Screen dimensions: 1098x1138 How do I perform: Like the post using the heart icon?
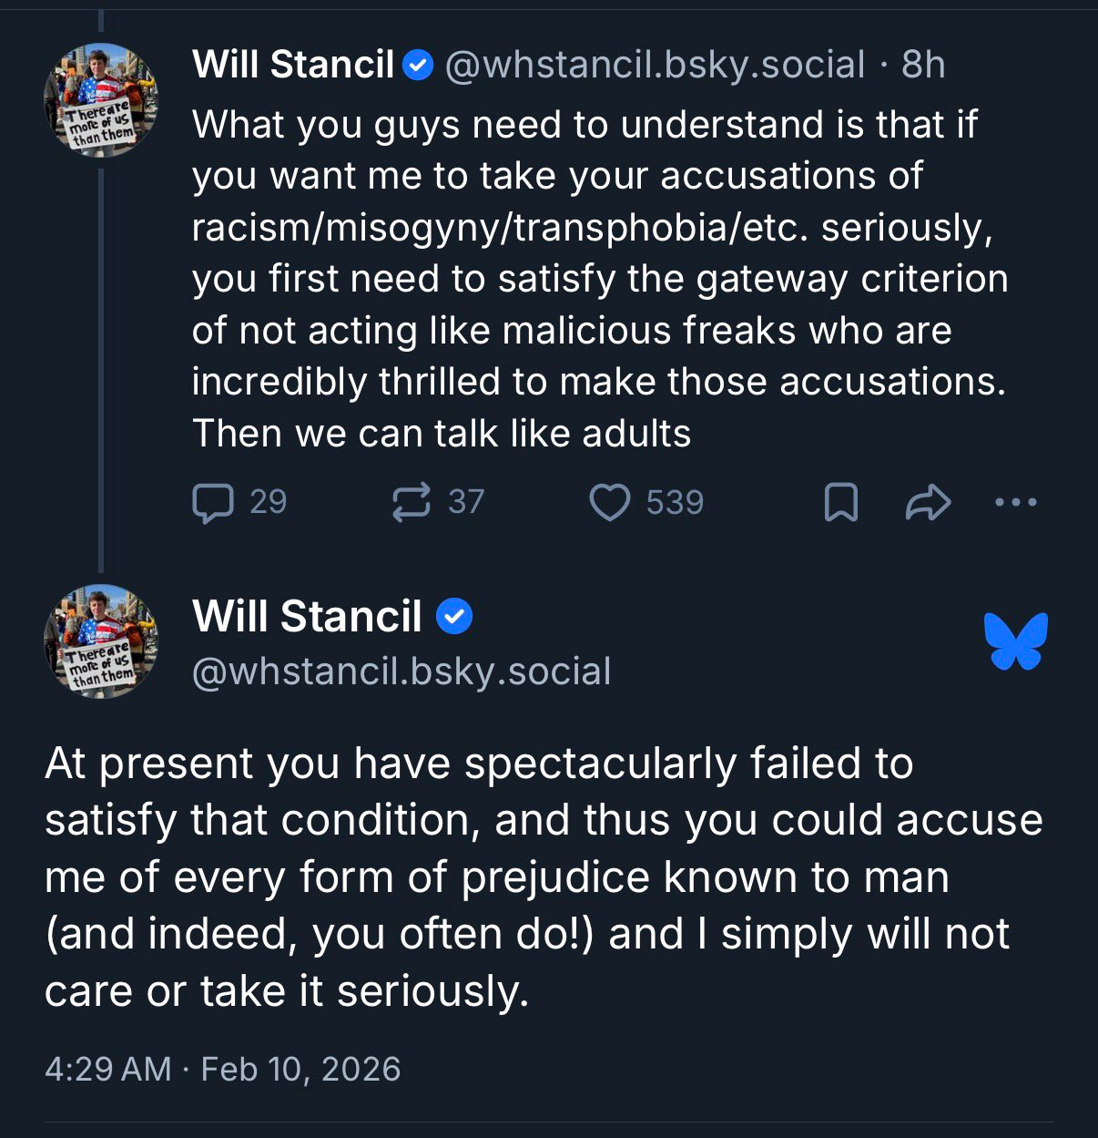click(x=609, y=503)
